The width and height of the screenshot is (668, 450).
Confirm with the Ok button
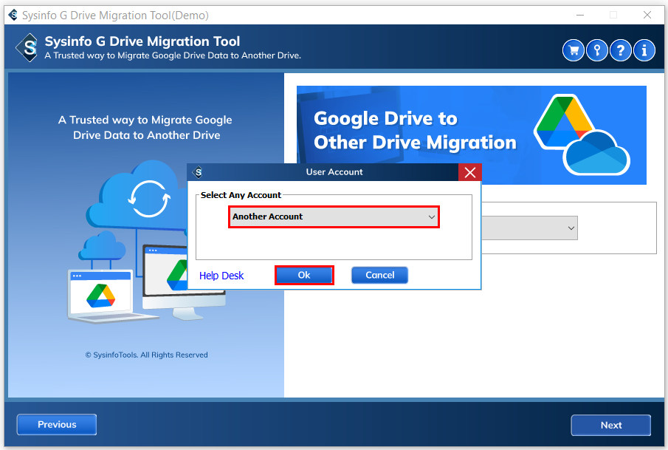point(304,275)
